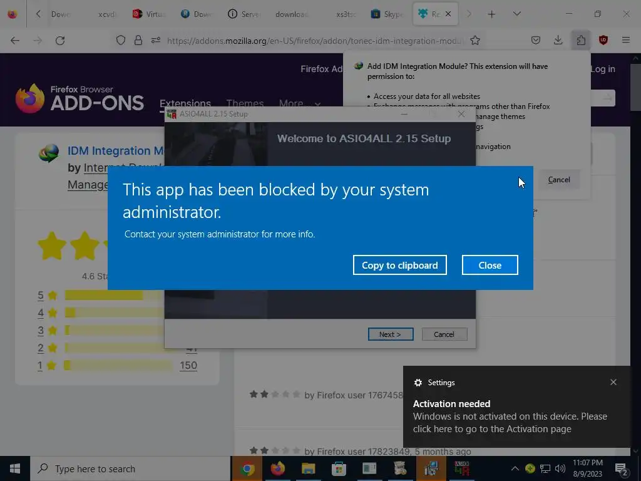Go back in Firefox
The height and width of the screenshot is (481, 641).
pyautogui.click(x=15, y=41)
